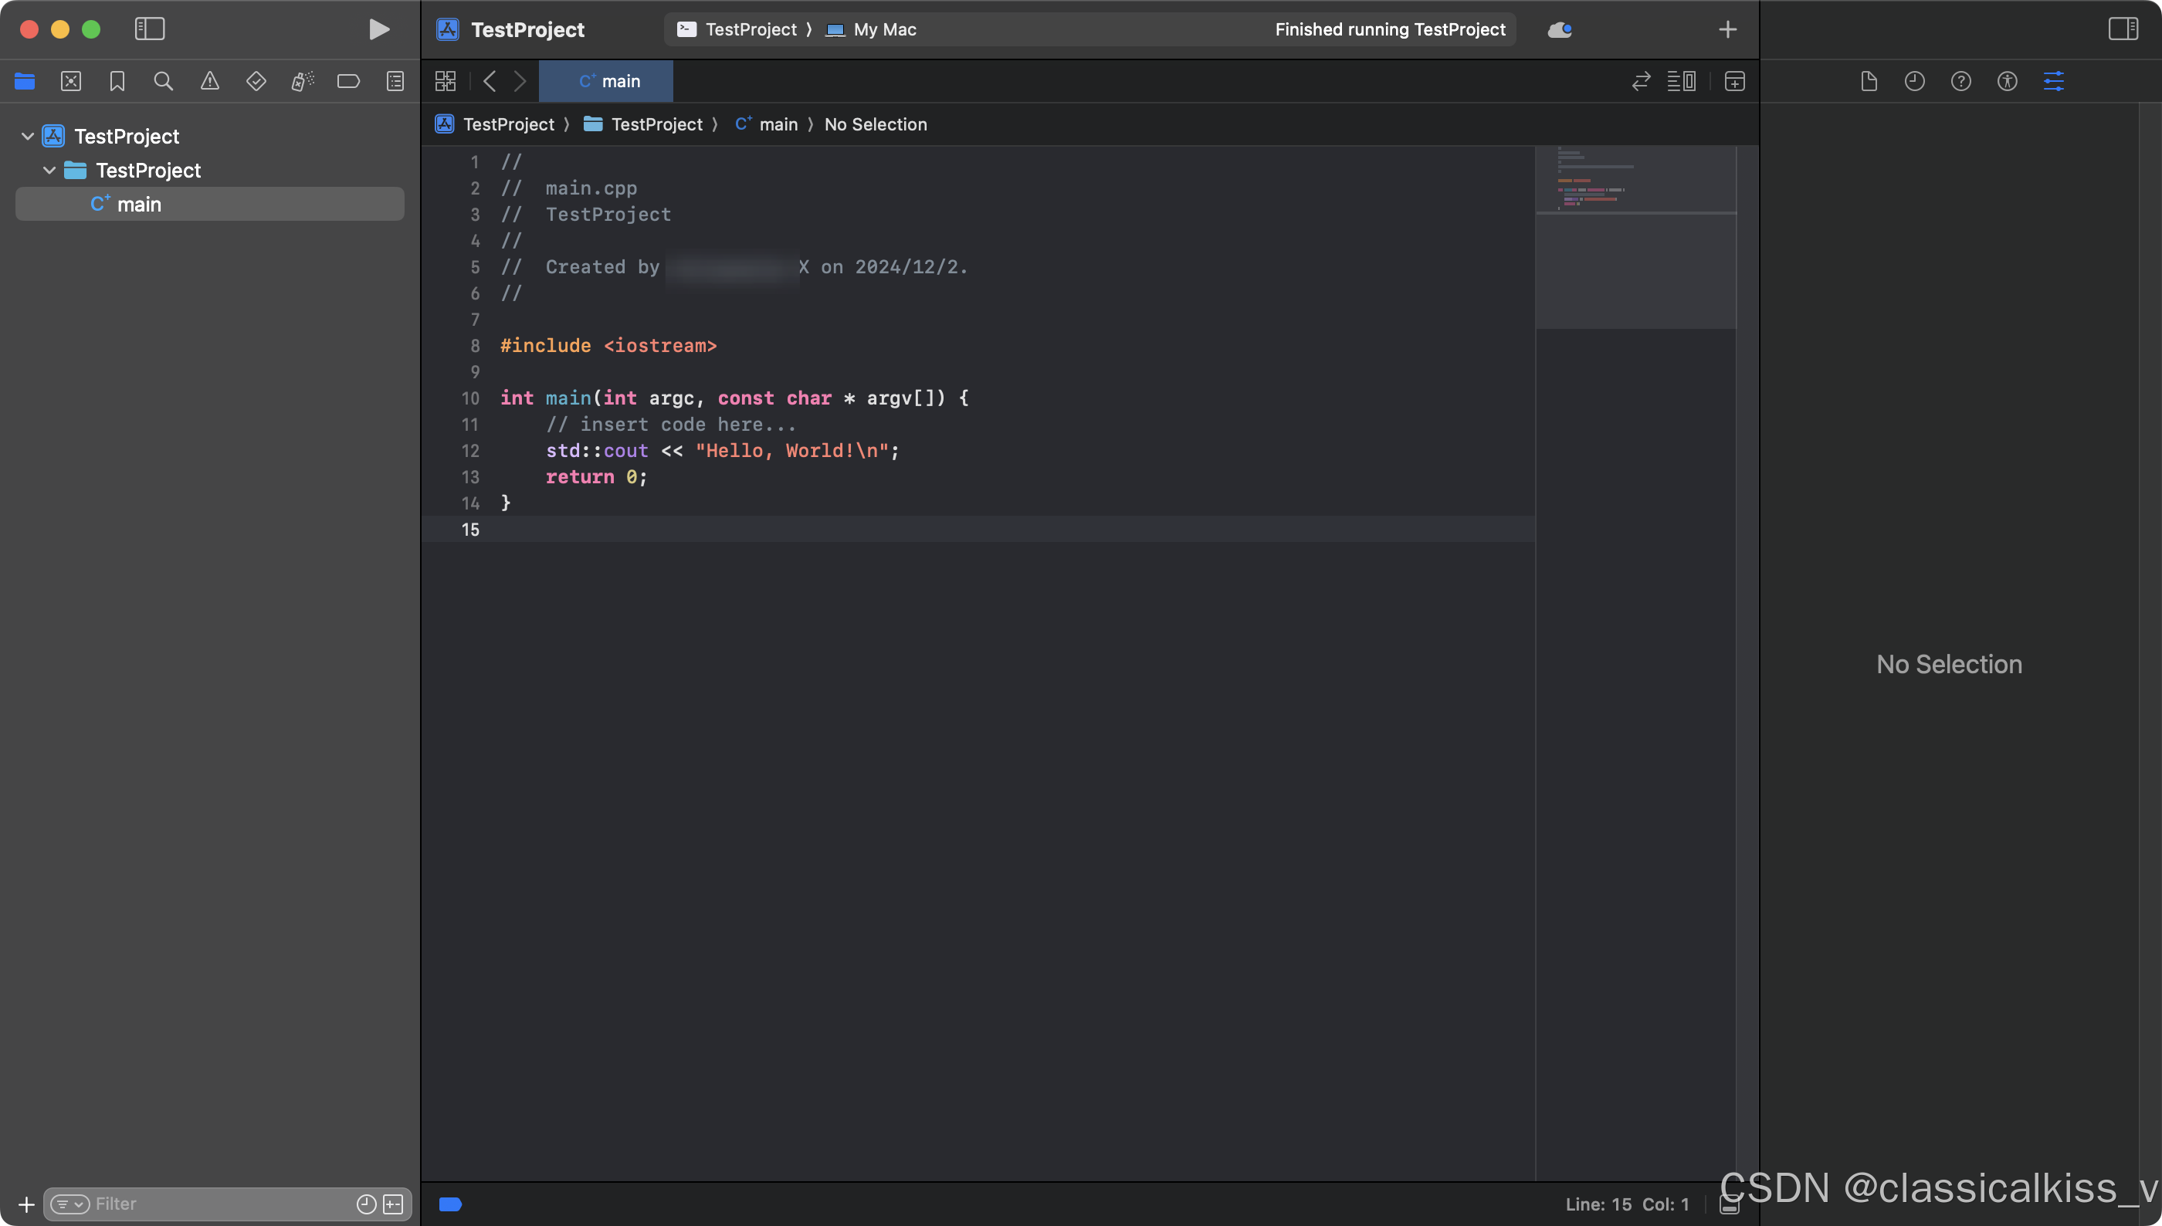Open the Test navigator diamond icon

pos(256,81)
